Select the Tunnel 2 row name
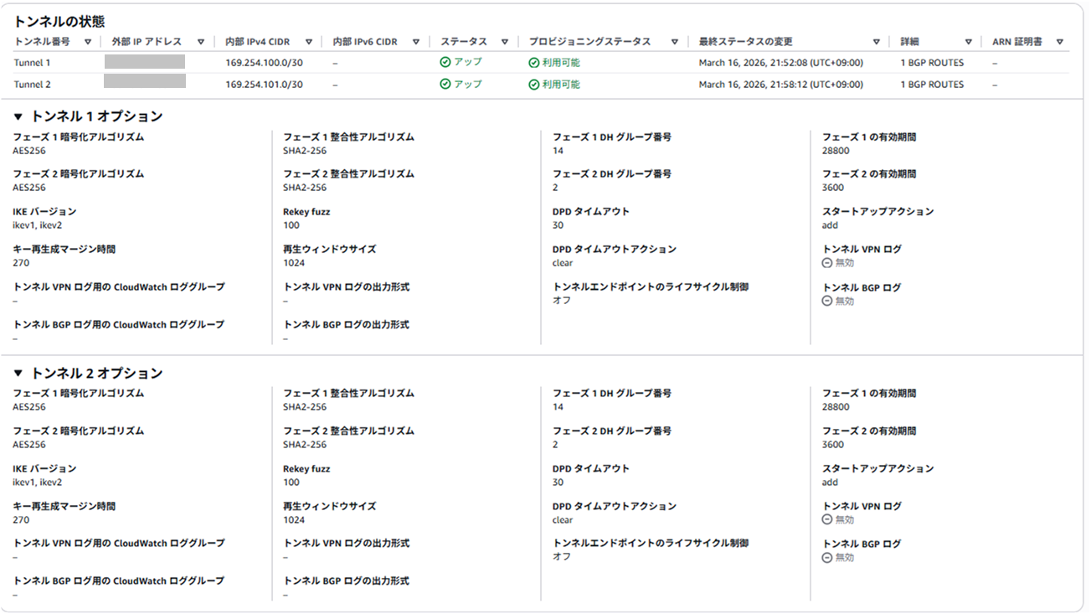Viewport: 1091px width, 614px height. pos(32,85)
